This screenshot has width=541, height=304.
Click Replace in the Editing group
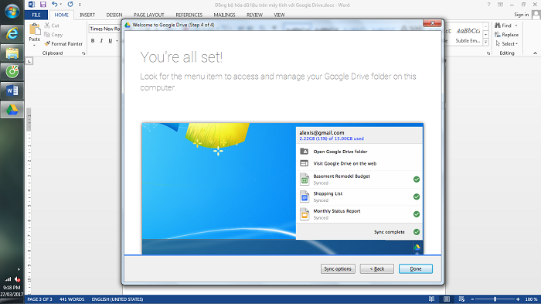[x=506, y=35]
